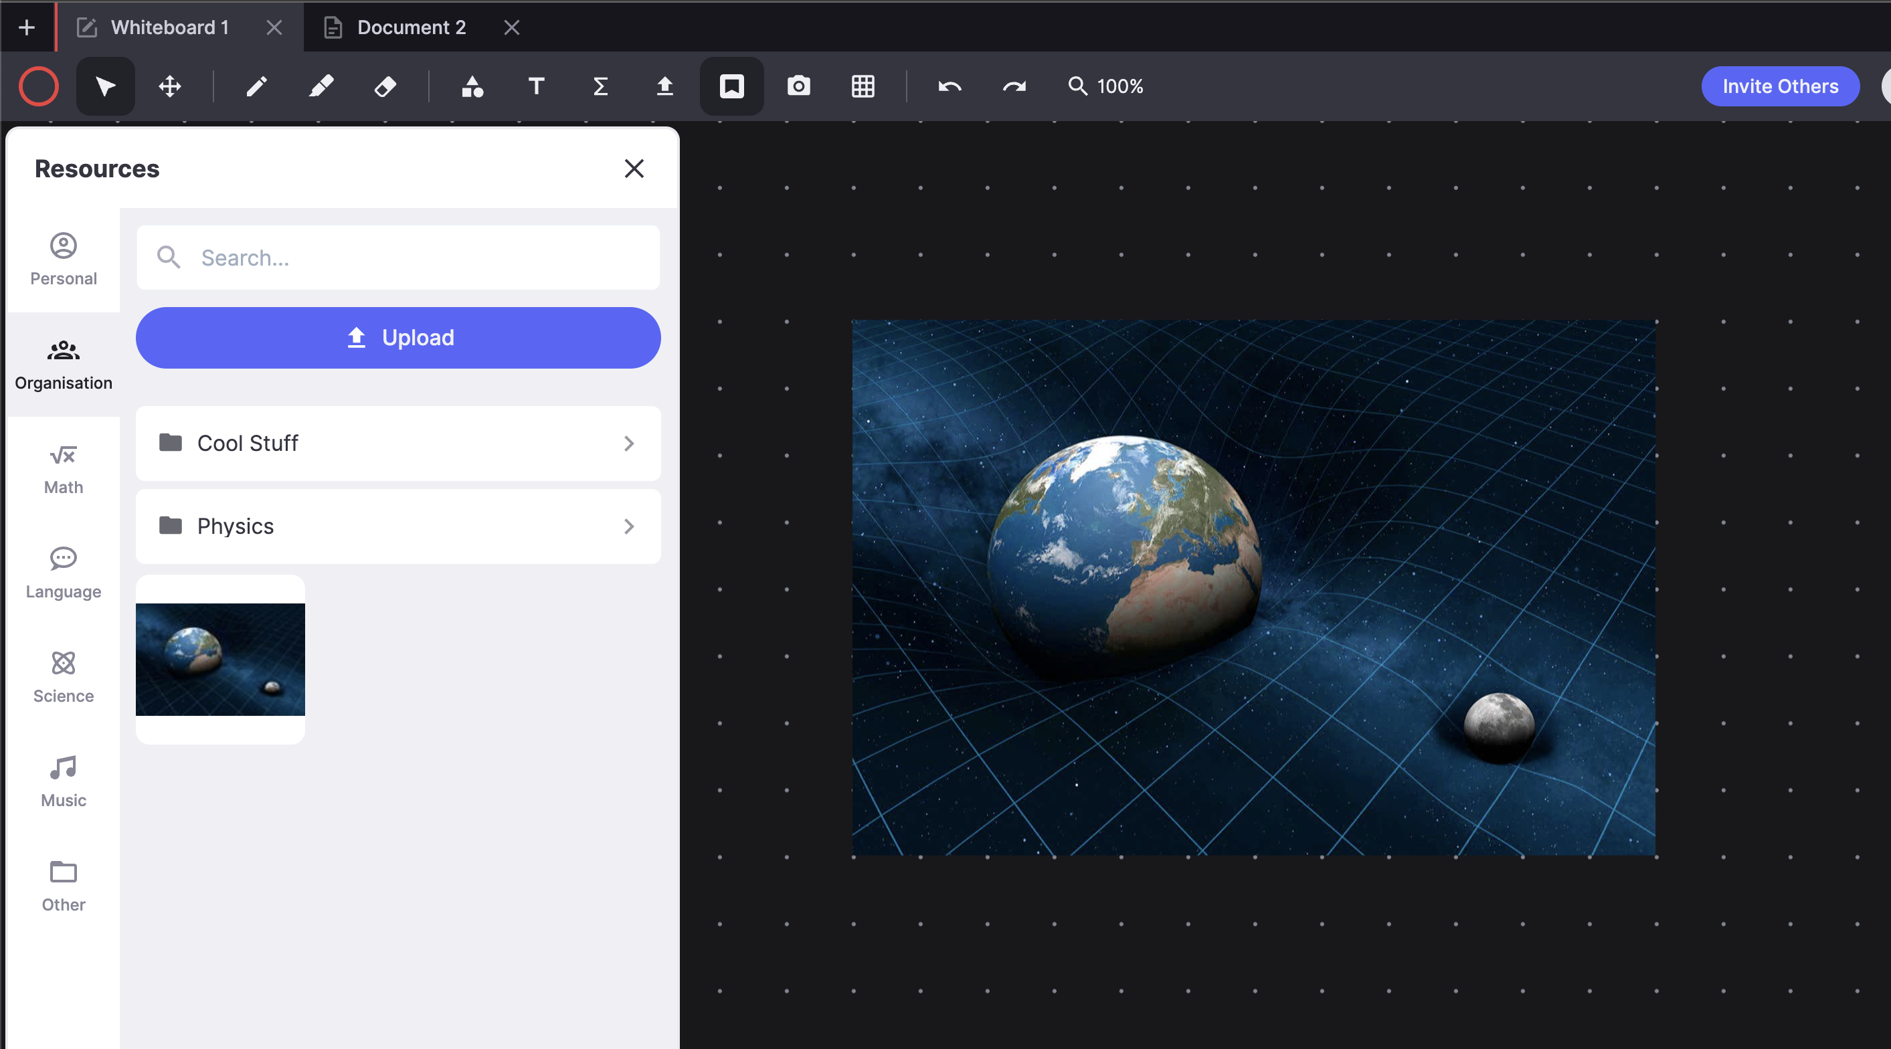The image size is (1891, 1049).
Task: Click the Invite Others button
Action: (x=1780, y=86)
